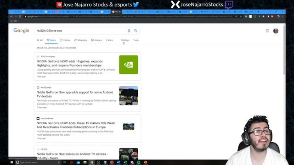
Task: Select the News search tab
Action: 51,40
